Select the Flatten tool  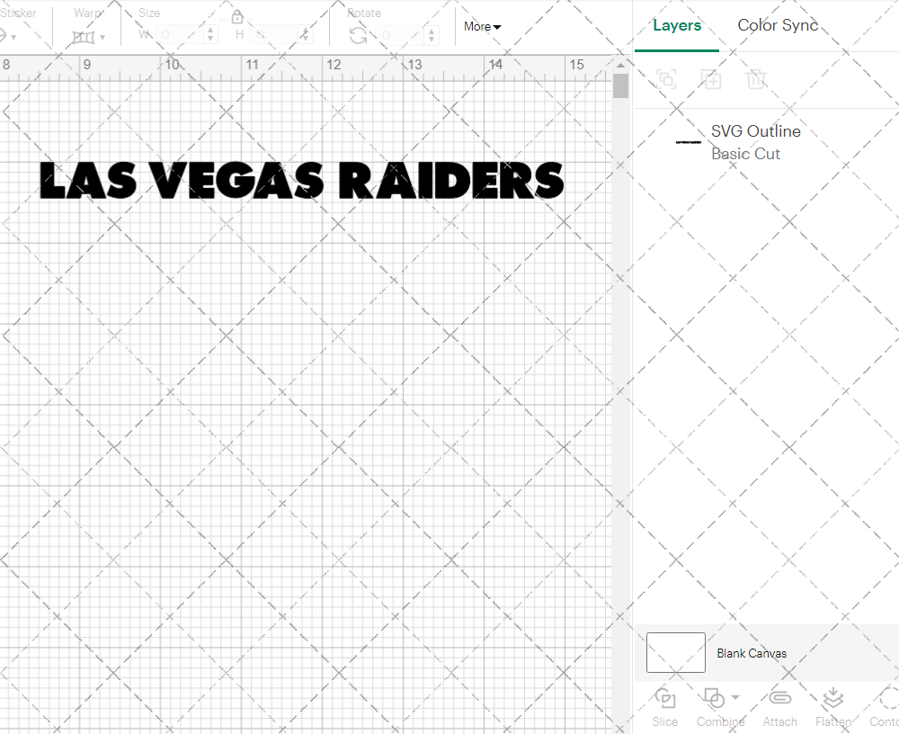pos(833,707)
